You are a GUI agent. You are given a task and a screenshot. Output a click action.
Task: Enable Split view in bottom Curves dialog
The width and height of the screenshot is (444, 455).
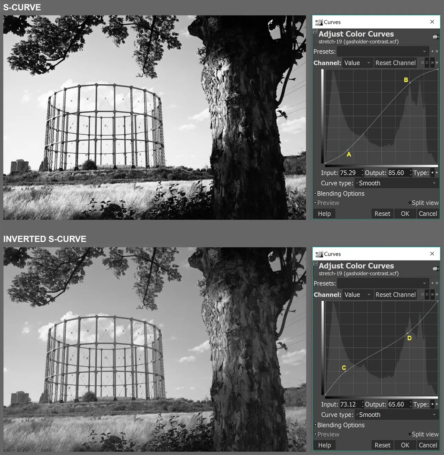click(410, 434)
